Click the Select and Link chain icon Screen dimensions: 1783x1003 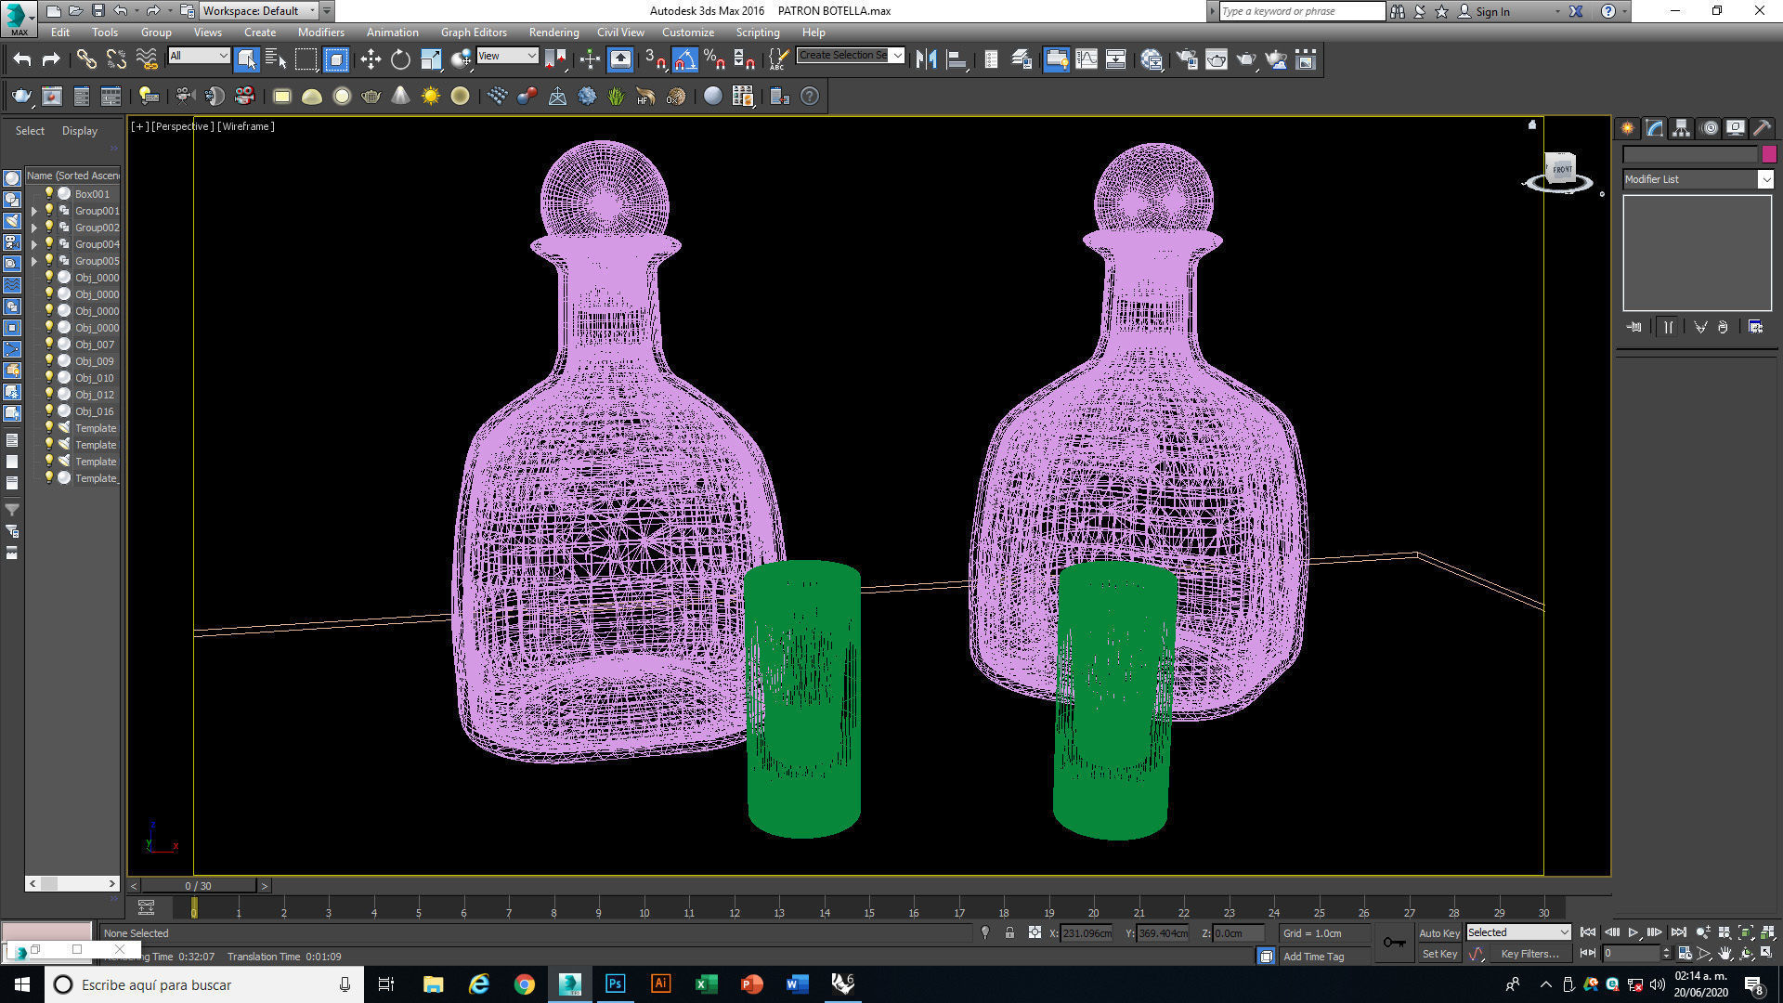pyautogui.click(x=86, y=59)
